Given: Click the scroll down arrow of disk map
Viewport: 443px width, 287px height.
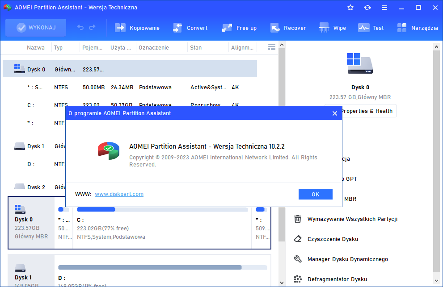Looking at the screenshot, I should click(x=282, y=283).
